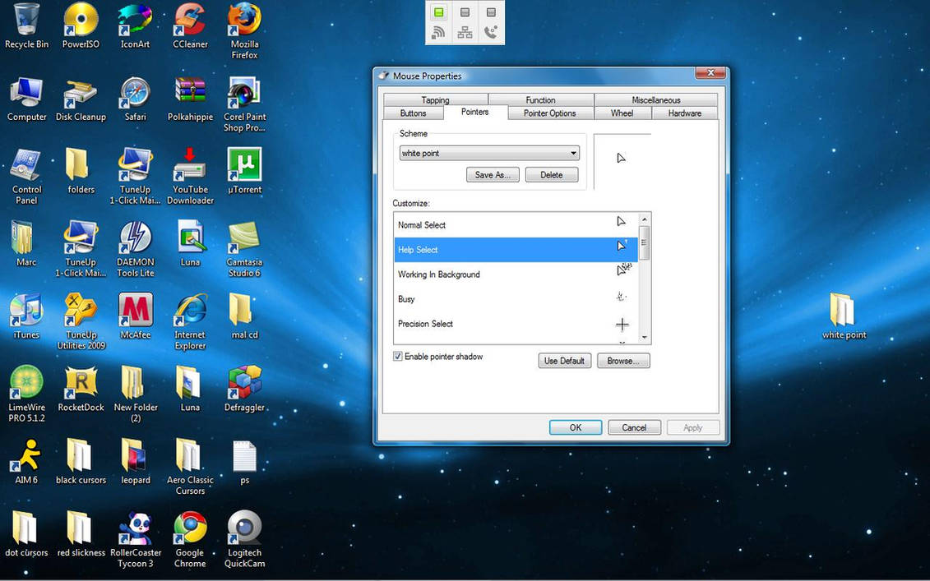Disable the Enable pointer shadow checkbox

tap(397, 356)
